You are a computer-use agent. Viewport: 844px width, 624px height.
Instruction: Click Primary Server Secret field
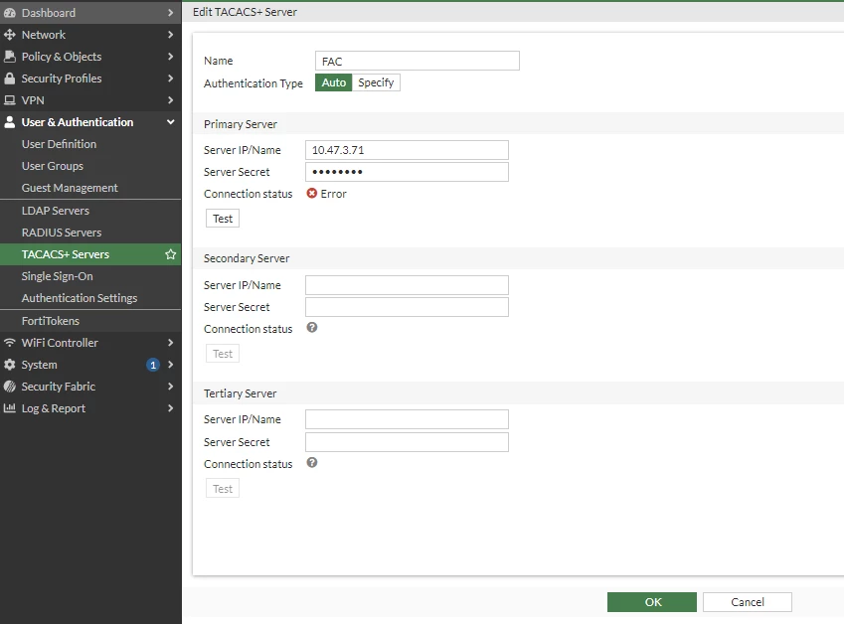pyautogui.click(x=407, y=172)
